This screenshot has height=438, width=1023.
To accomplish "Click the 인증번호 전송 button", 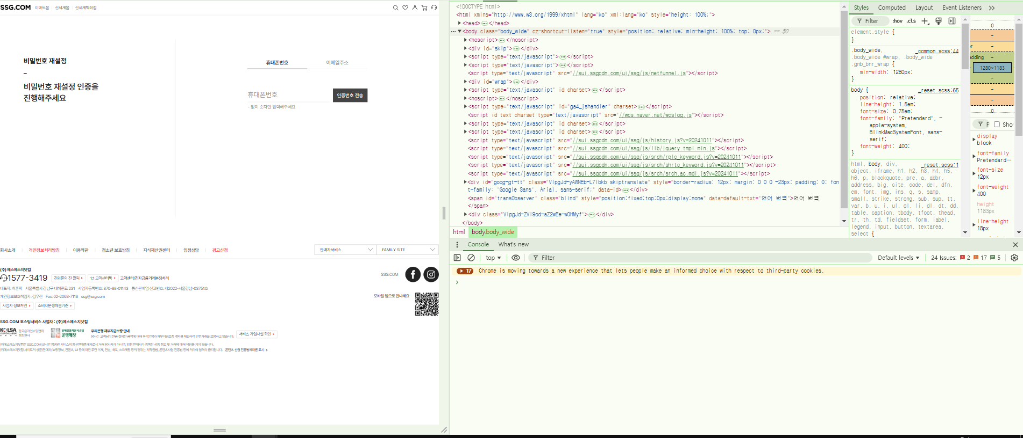I will pos(350,96).
